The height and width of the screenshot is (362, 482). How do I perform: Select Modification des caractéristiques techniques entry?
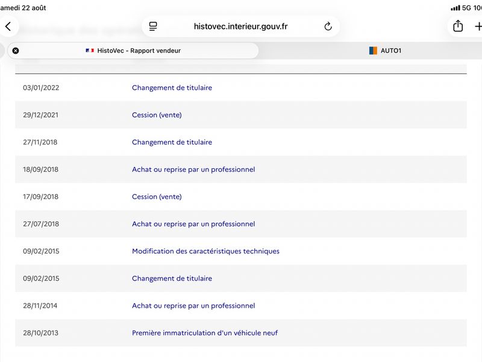(205, 251)
